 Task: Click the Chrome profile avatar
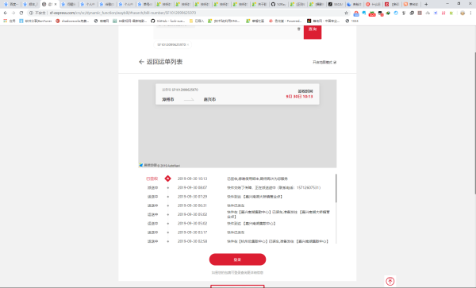(x=463, y=13)
